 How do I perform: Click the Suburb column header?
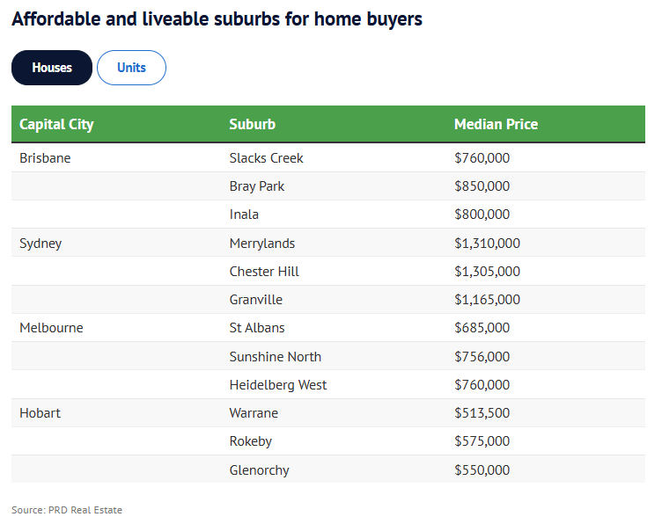coord(252,124)
